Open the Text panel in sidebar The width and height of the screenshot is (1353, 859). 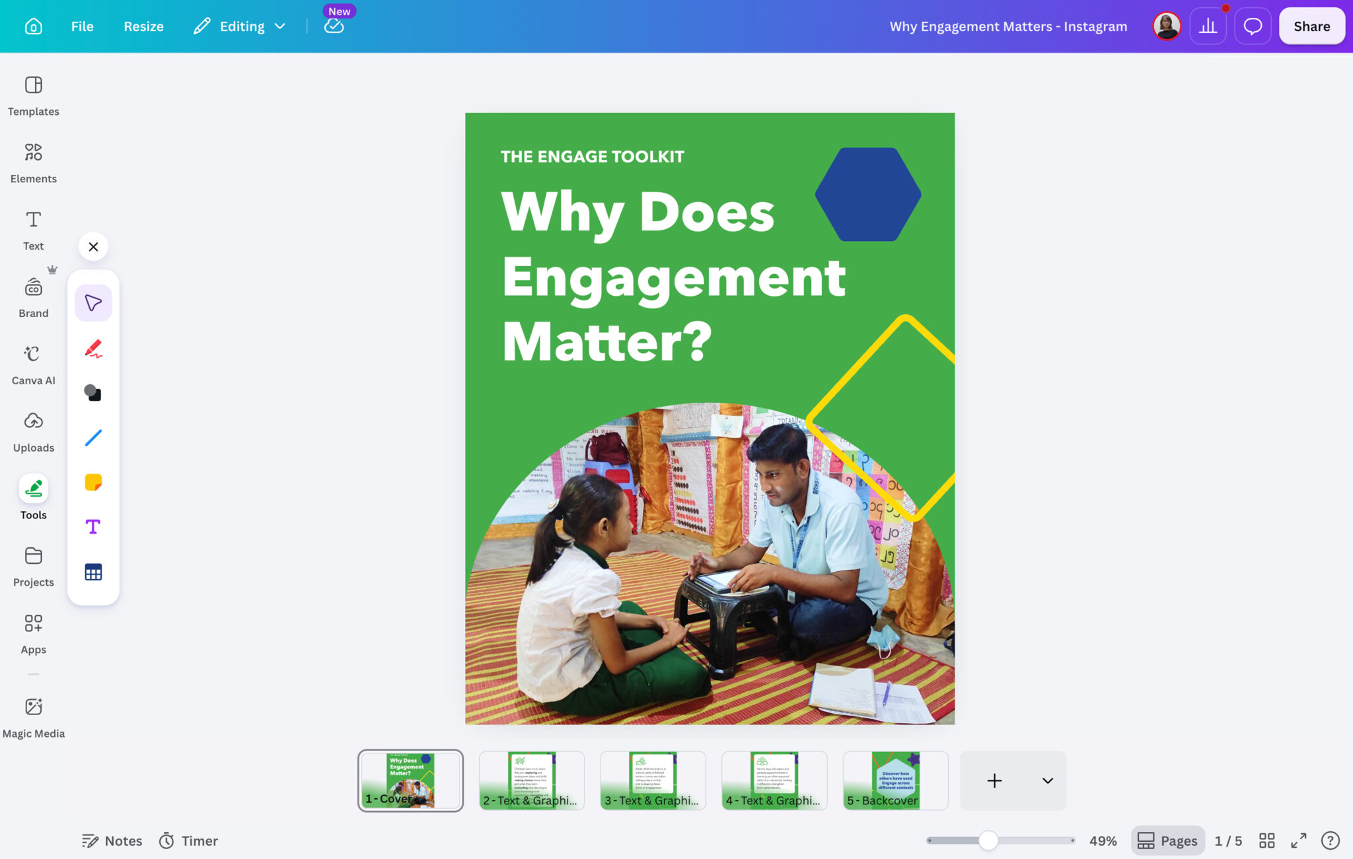[34, 230]
